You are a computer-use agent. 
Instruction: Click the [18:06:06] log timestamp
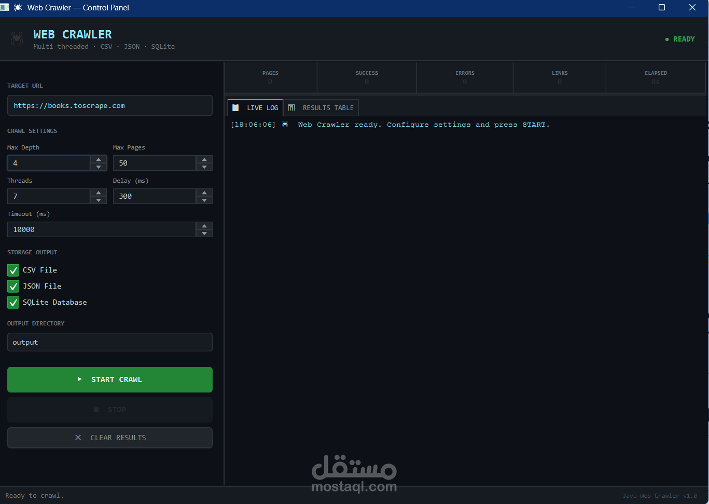click(x=253, y=125)
